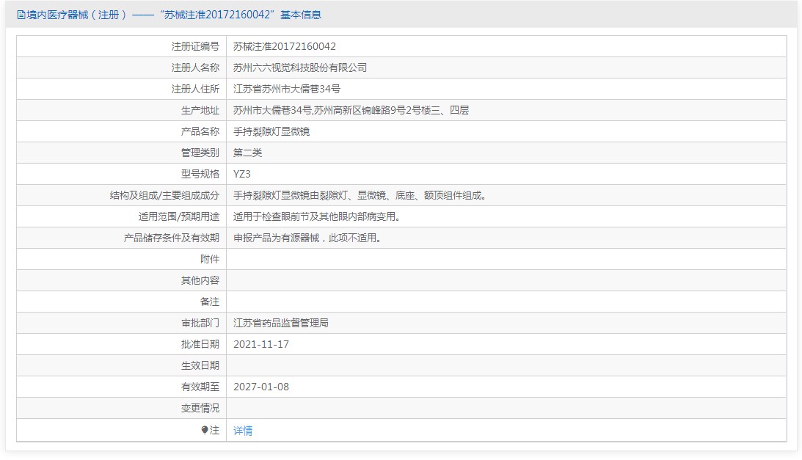Click the 管理类别 row label
This screenshot has width=802, height=460.
pyautogui.click(x=200, y=153)
